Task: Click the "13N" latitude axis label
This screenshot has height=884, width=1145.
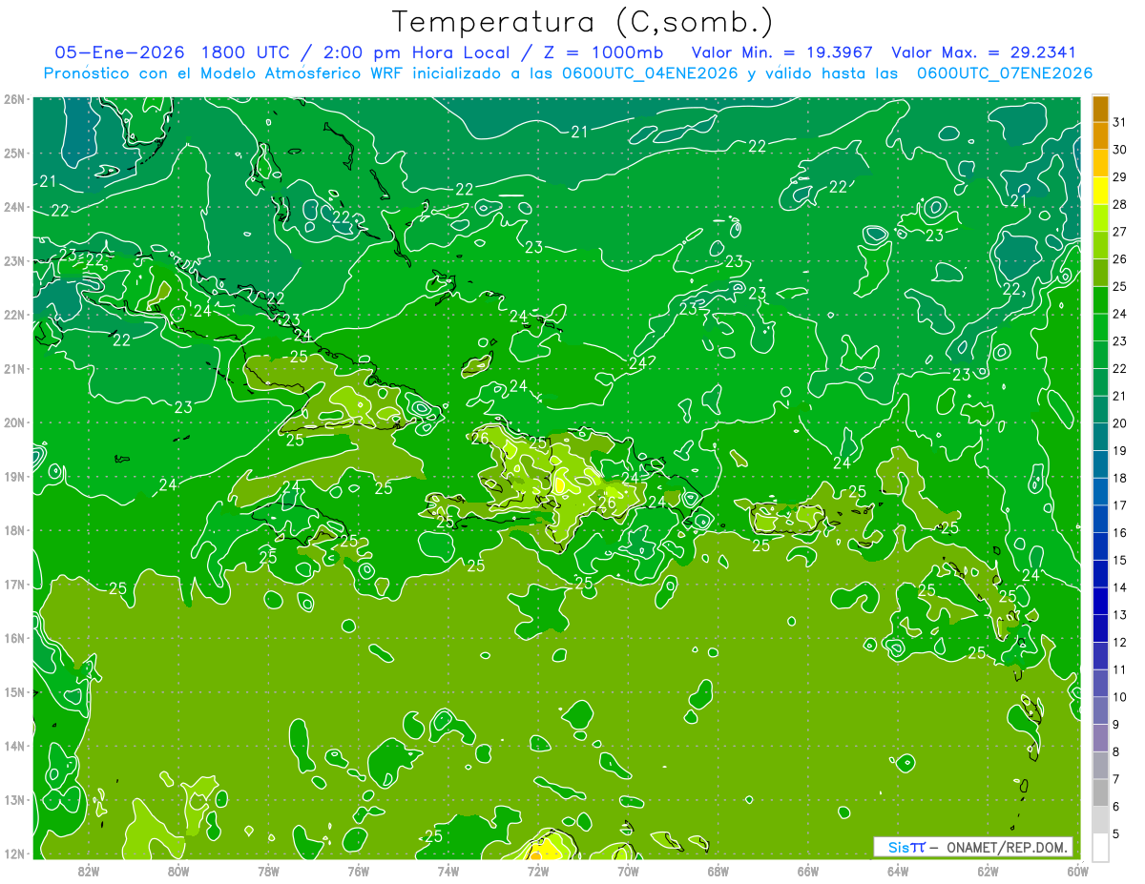Action: point(15,799)
